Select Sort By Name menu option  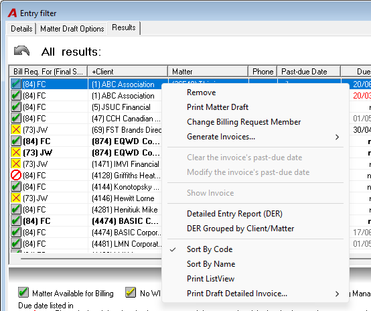click(x=211, y=264)
